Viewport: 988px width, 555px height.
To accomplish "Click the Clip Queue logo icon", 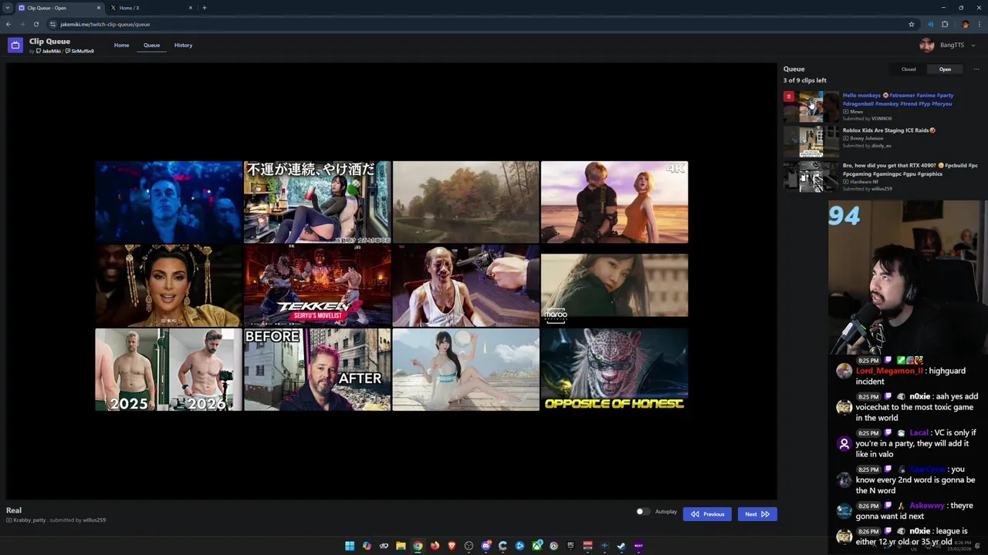I will (x=15, y=45).
